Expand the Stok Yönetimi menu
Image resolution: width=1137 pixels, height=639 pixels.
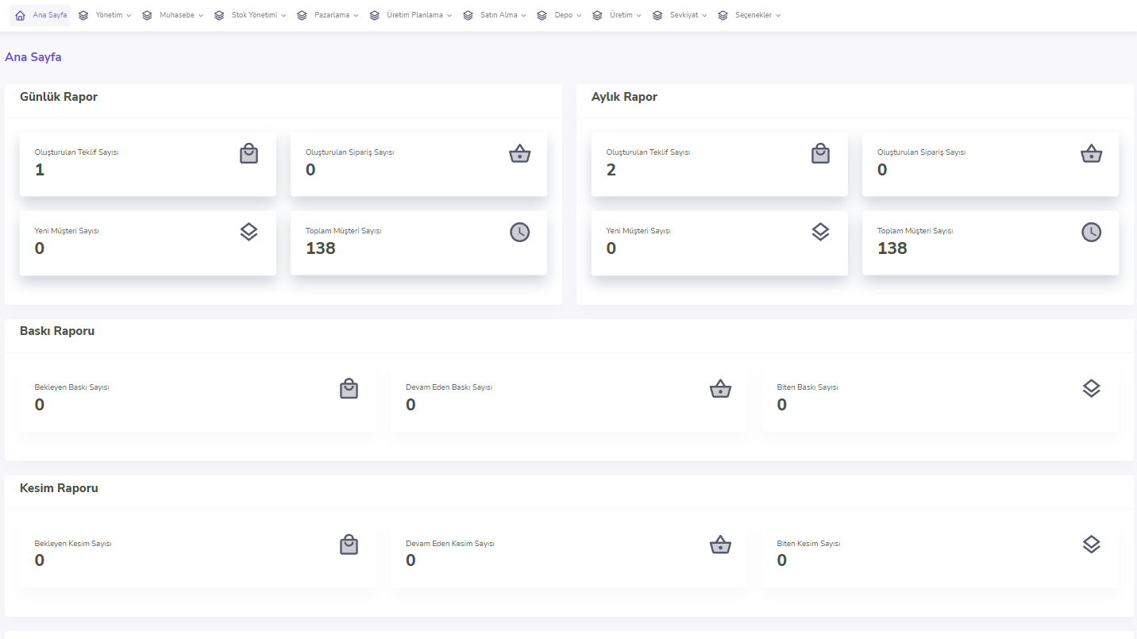[x=253, y=15]
